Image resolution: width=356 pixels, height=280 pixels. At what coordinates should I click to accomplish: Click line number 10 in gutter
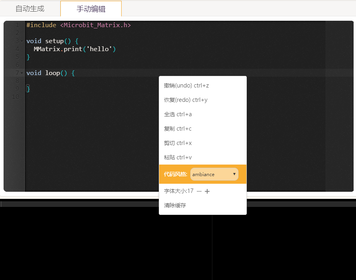[16, 97]
